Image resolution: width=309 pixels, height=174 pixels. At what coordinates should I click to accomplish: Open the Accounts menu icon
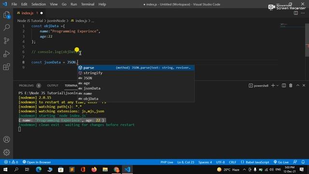(6, 140)
